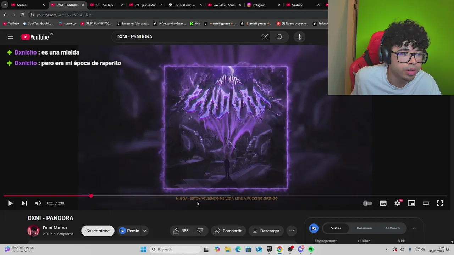Play the paused video

[x=10, y=203]
